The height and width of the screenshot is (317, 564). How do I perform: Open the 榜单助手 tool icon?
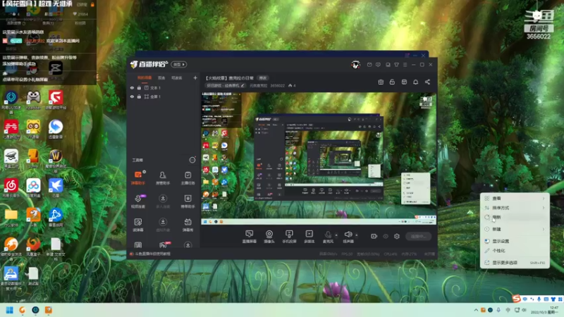[188, 201]
